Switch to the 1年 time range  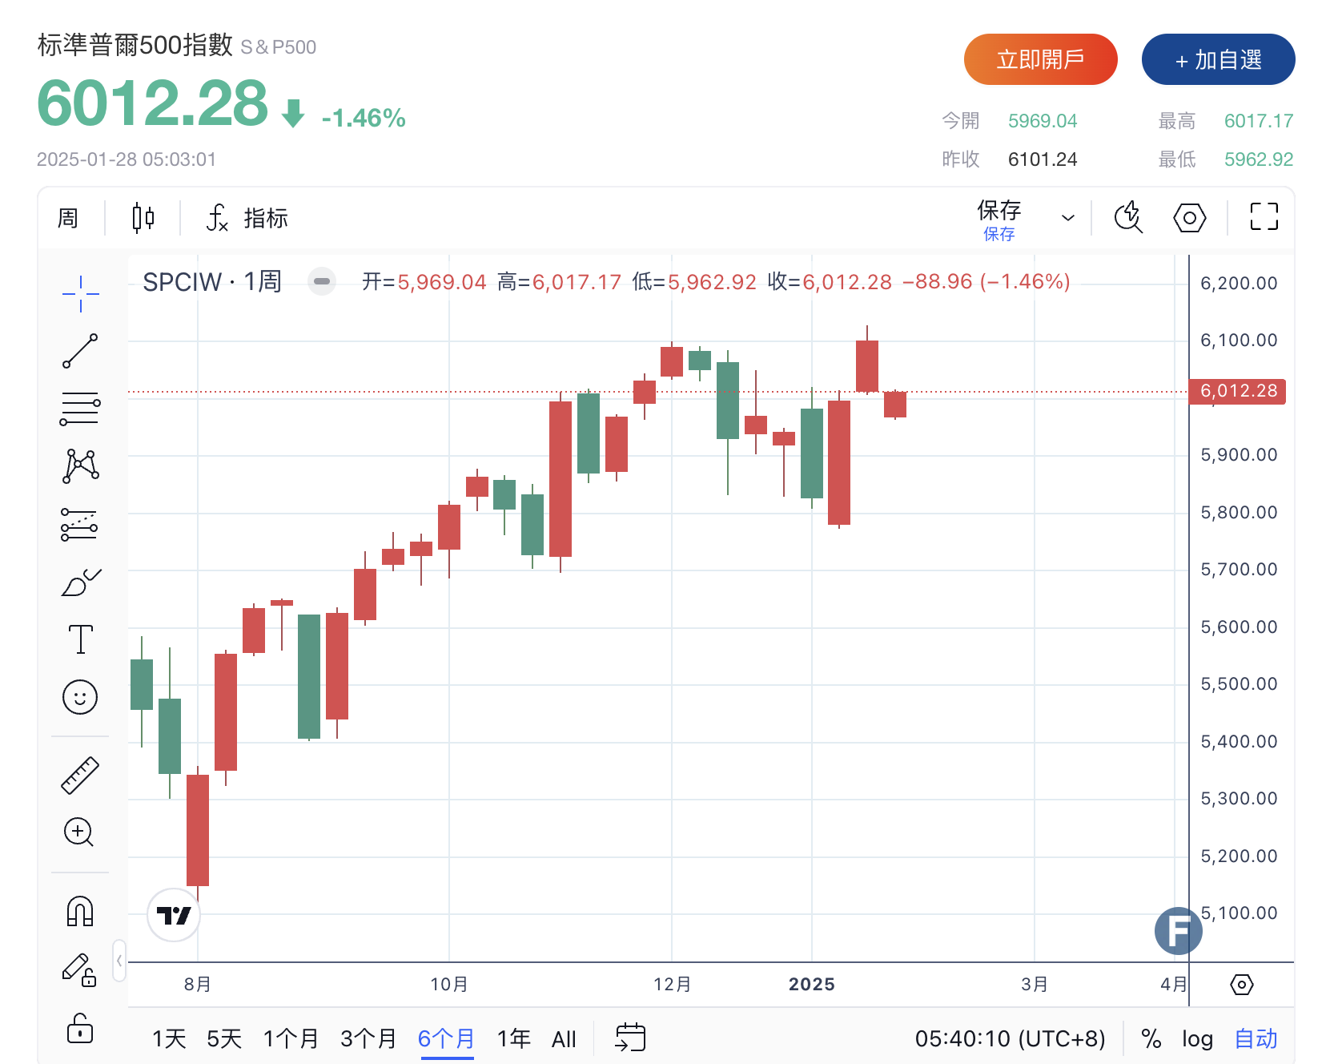coord(513,1039)
